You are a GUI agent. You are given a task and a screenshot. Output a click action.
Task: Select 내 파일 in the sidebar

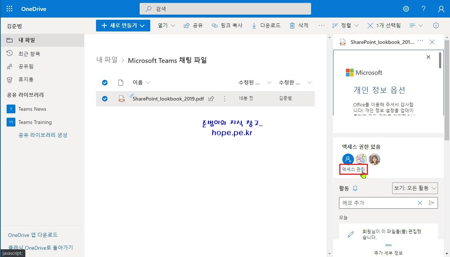42,40
